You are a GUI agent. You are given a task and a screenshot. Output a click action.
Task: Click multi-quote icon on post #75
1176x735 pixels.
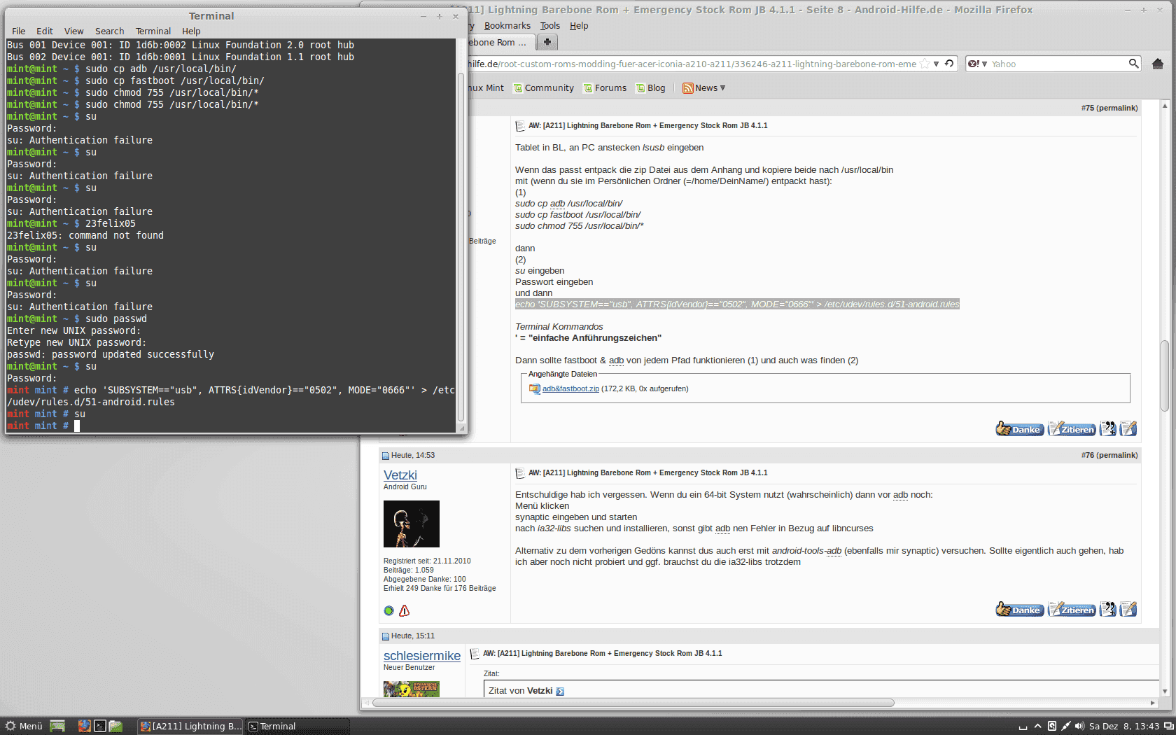[1108, 428]
